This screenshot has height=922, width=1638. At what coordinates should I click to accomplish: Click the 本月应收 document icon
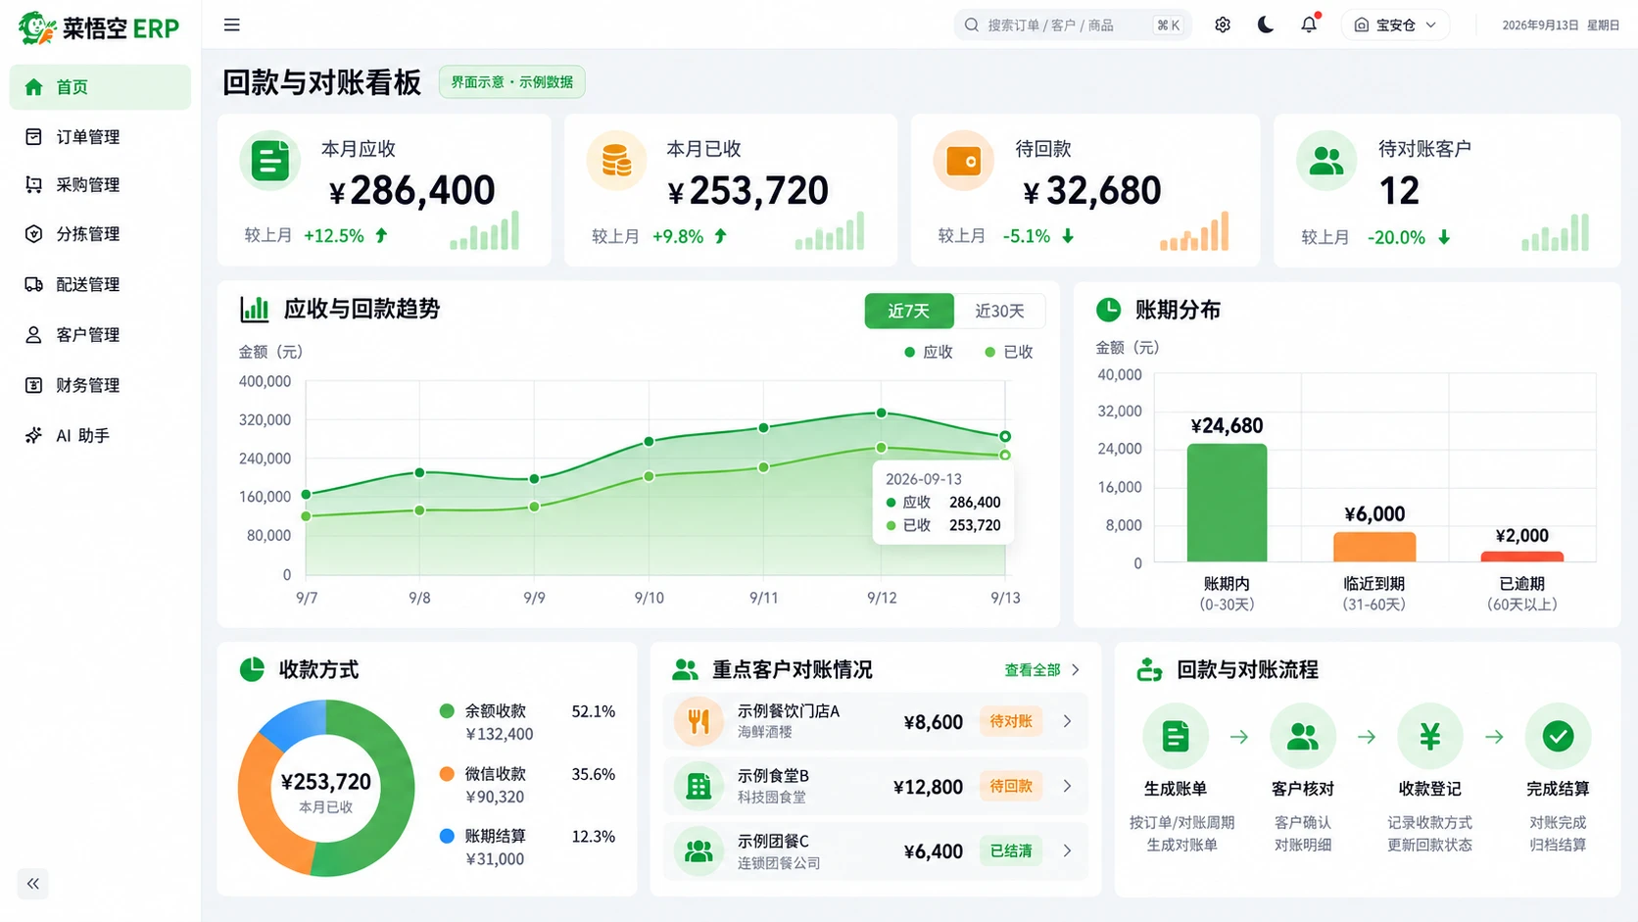tap(269, 161)
